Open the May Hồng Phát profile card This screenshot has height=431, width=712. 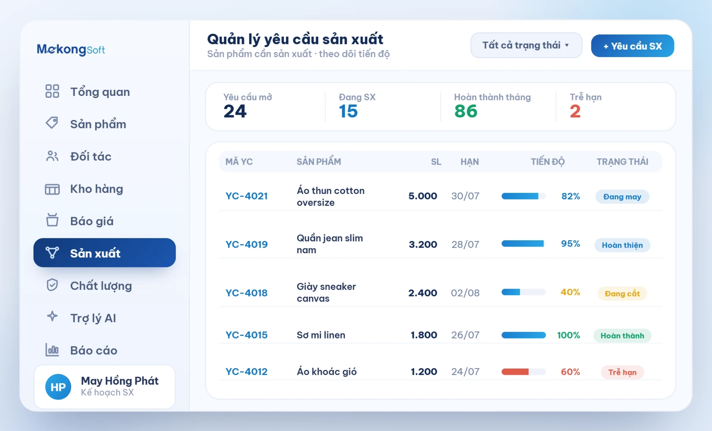105,387
